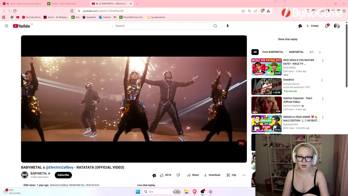
Task: Open a new browser tab
Action: click(137, 4)
